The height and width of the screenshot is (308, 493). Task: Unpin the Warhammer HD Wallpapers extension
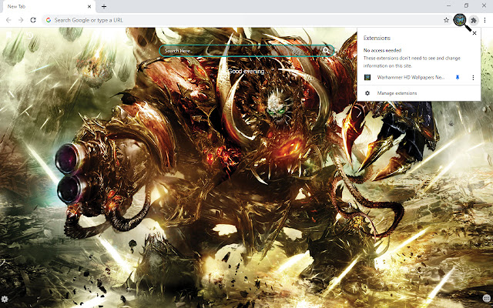(x=458, y=77)
